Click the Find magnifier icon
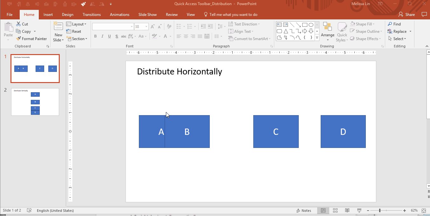Screen dimensions: 430x216 [390, 24]
